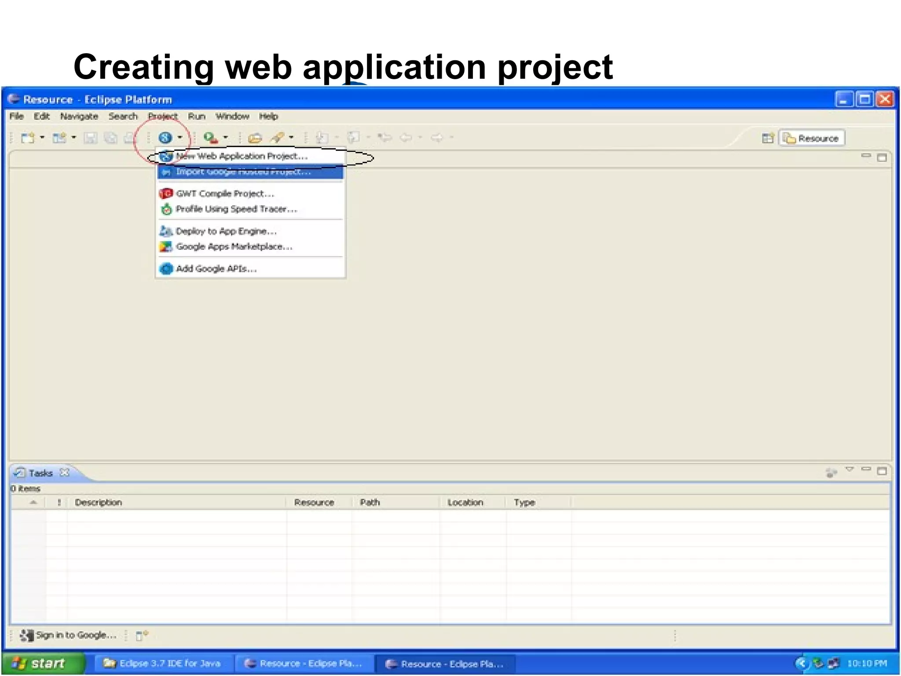This screenshot has height=676, width=901.
Task: Open the Run menu
Action: click(197, 116)
